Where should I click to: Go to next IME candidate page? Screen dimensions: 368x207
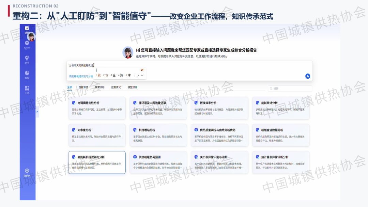click(x=138, y=76)
